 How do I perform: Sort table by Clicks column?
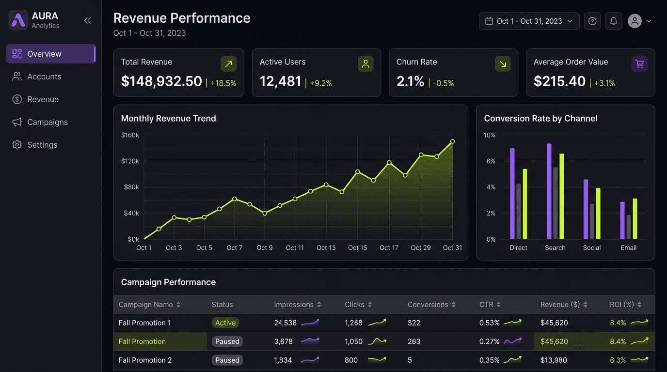point(359,305)
